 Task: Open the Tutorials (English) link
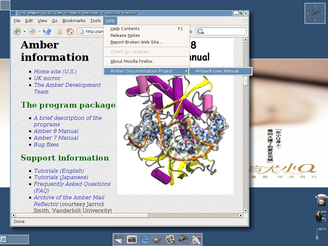59,171
